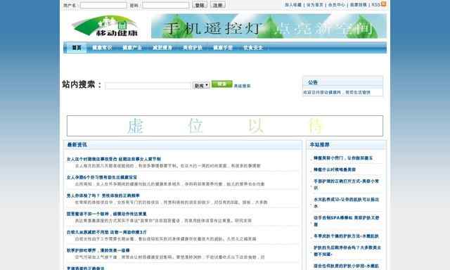Click the 加入收藏 link
Screen dimensions: 450x270
293,5
